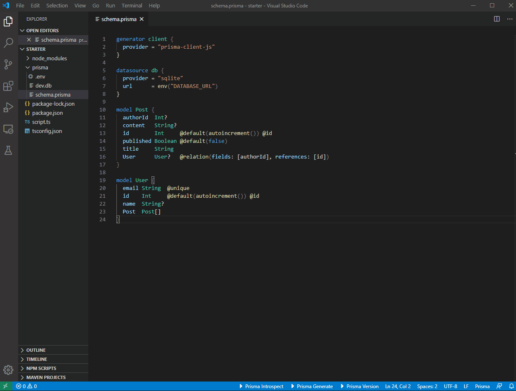The height and width of the screenshot is (391, 516).
Task: Open the Run menu
Action: pyautogui.click(x=110, y=6)
